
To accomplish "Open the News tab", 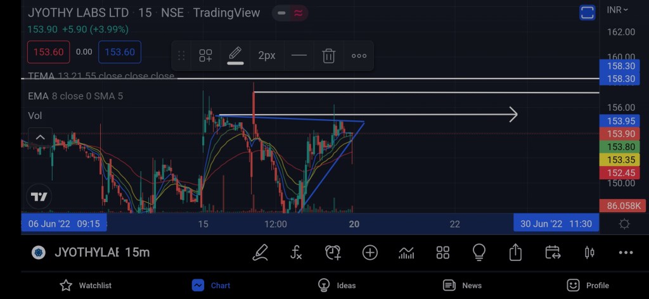I will (463, 285).
